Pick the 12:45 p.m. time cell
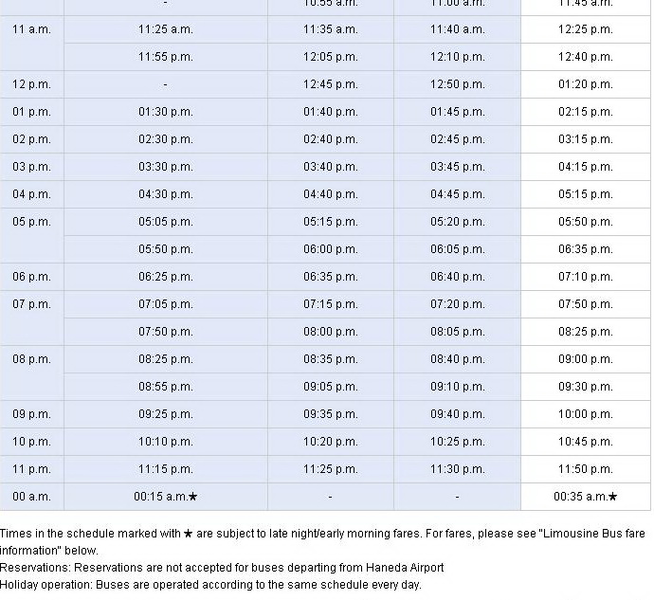The width and height of the screenshot is (654, 600). tap(330, 84)
